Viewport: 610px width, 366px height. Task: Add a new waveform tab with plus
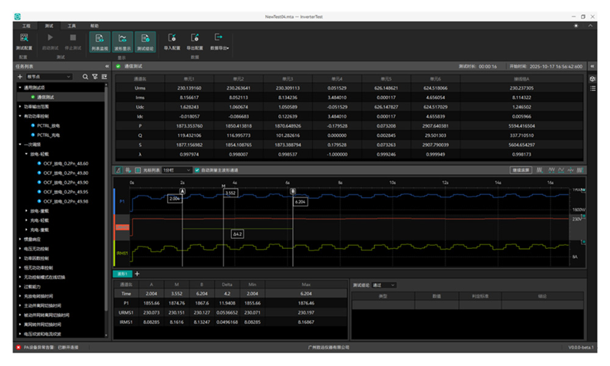(x=137, y=274)
